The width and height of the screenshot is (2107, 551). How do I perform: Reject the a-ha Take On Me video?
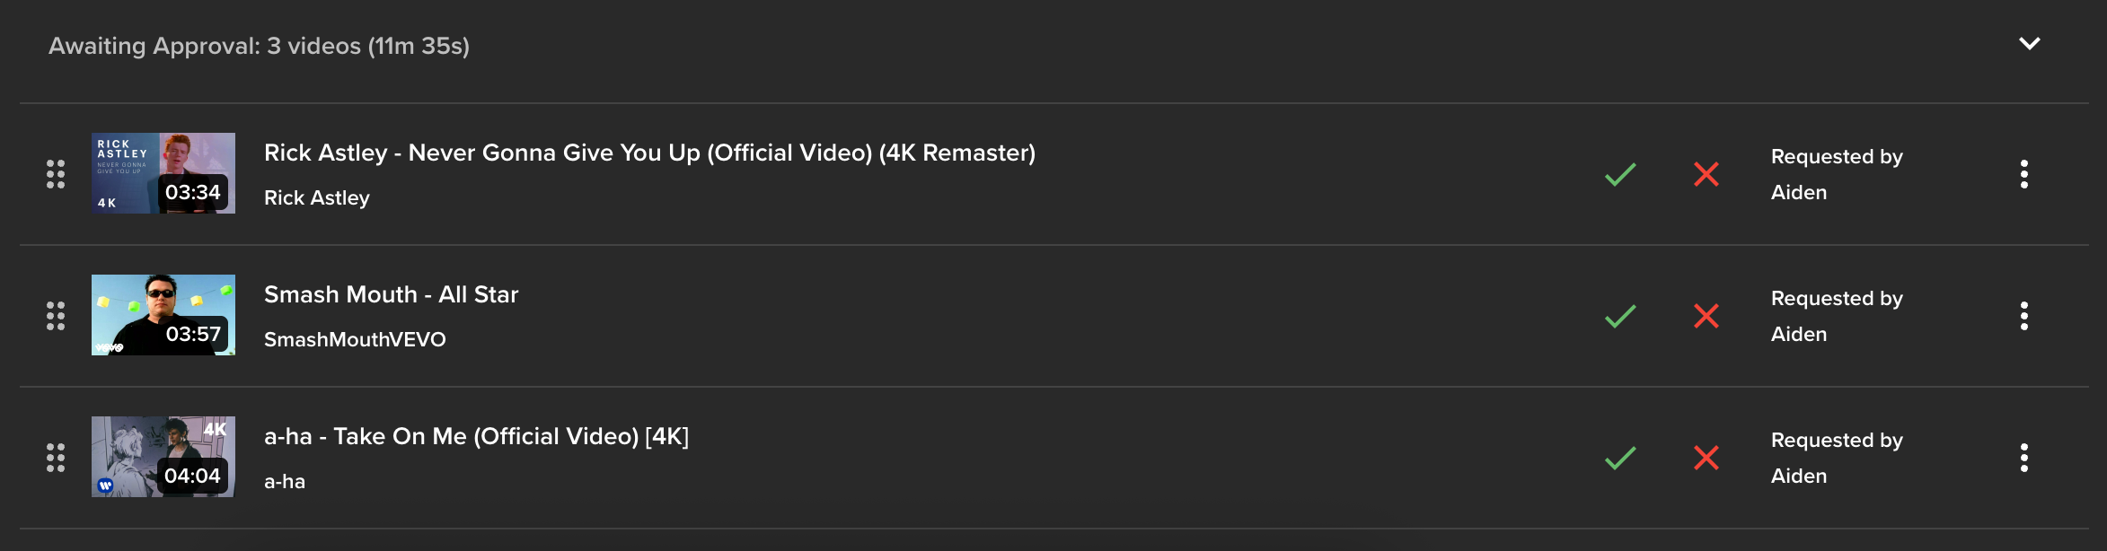1706,458
